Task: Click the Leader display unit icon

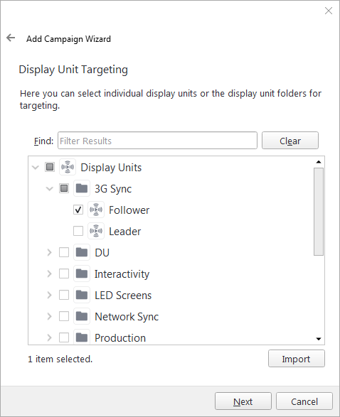Action: click(96, 231)
